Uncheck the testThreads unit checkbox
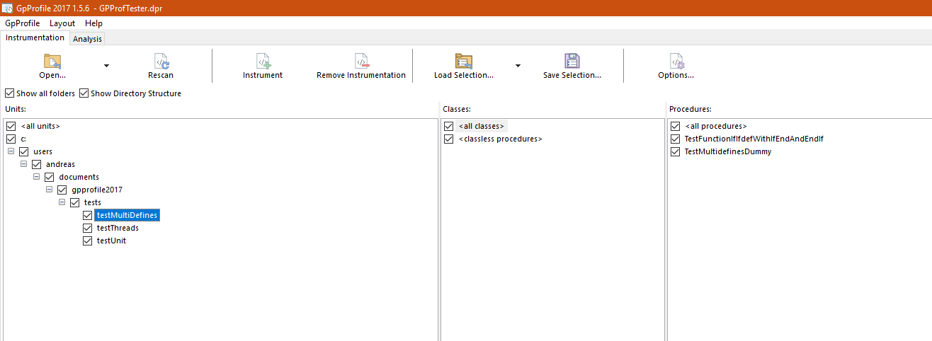The height and width of the screenshot is (341, 932). [x=87, y=228]
